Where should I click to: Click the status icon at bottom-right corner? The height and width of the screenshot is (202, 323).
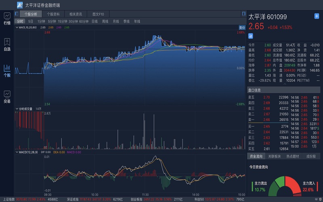(320, 199)
